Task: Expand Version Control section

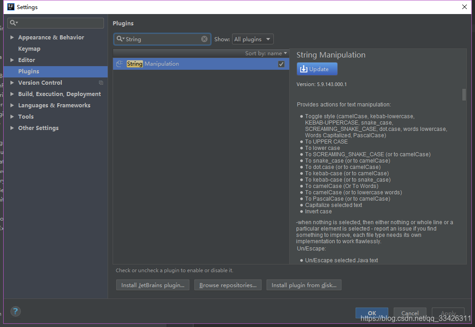Action: 12,83
